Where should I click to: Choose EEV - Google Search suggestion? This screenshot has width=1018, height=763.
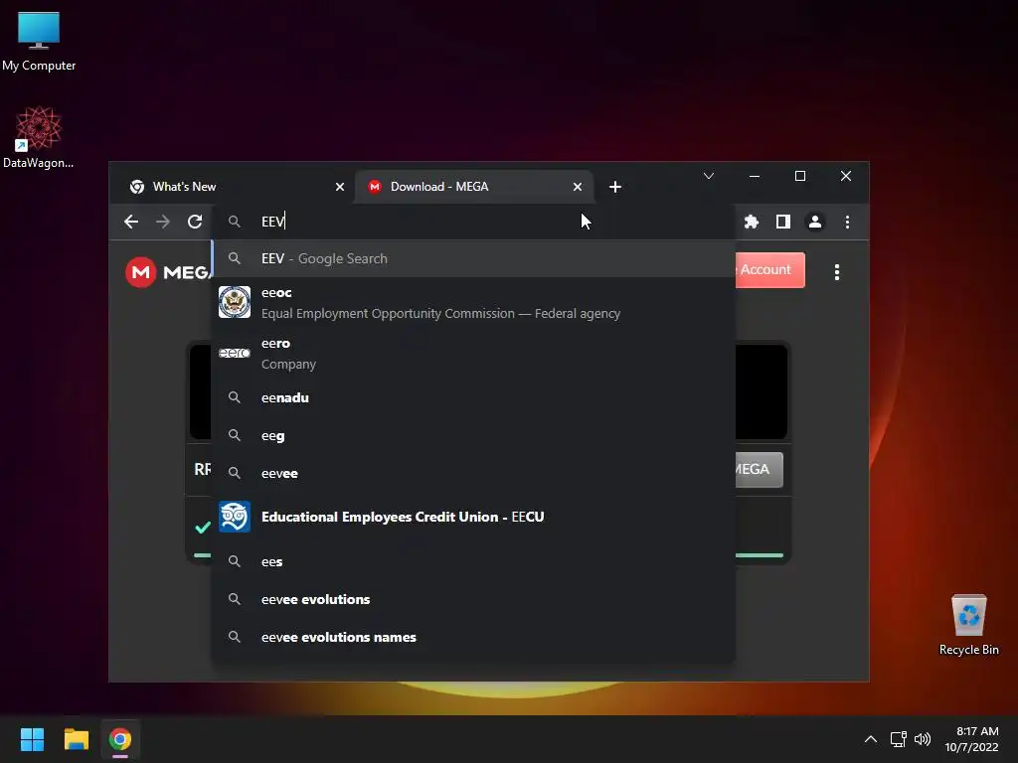pyautogui.click(x=474, y=258)
